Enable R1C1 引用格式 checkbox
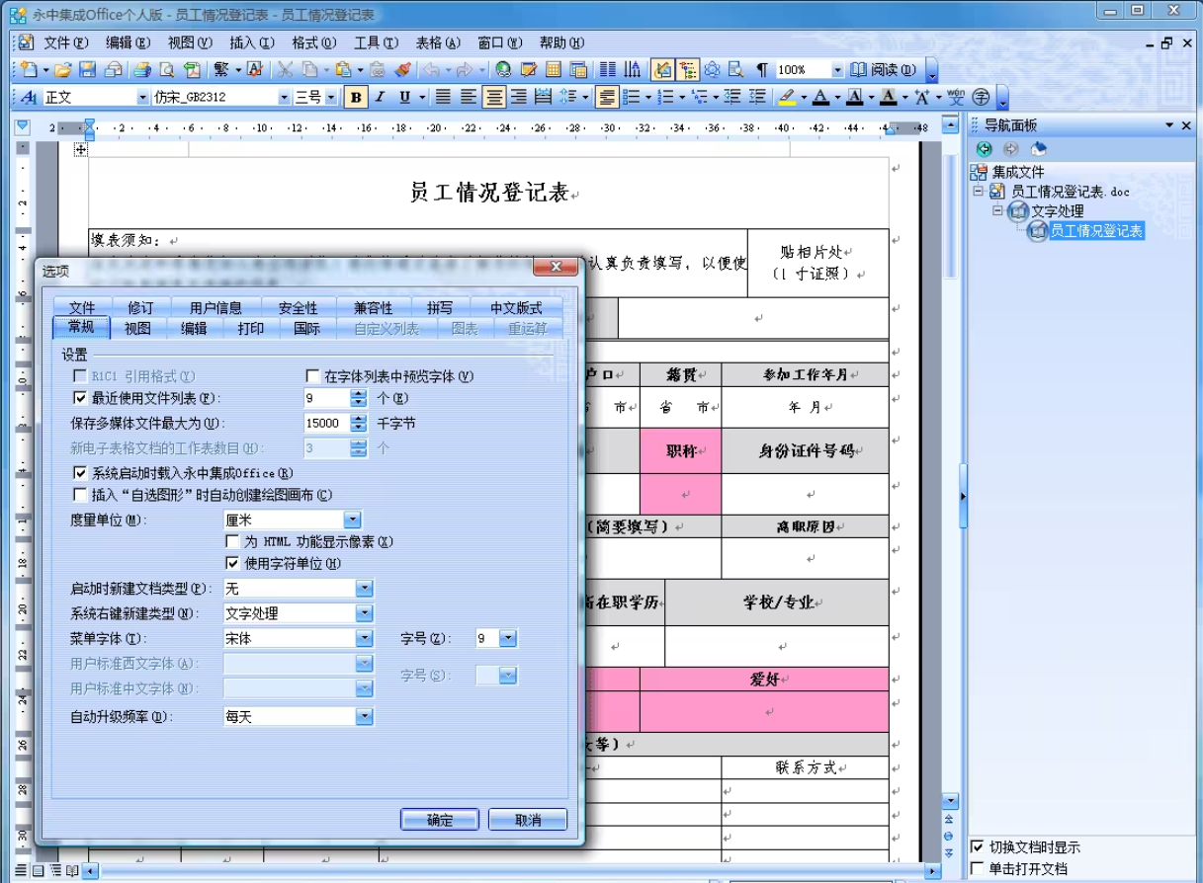This screenshot has height=883, width=1203. (x=80, y=376)
